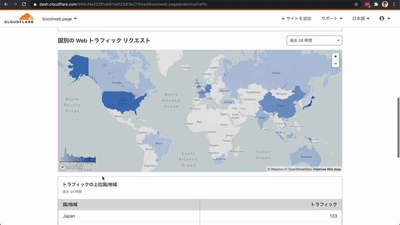Expand the サポート menu
The height and width of the screenshot is (225, 400).
[x=332, y=18]
